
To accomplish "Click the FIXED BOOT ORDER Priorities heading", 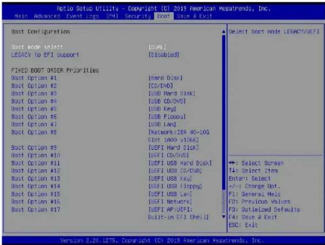I will (x=55, y=70).
